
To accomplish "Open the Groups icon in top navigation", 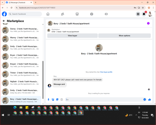I will click(x=92, y=14).
